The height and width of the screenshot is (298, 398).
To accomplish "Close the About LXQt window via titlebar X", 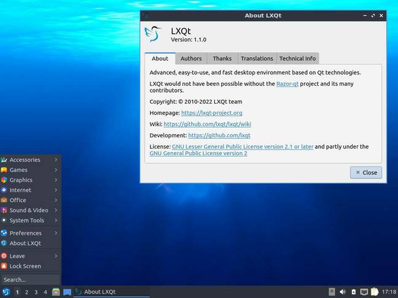I will 381,15.
